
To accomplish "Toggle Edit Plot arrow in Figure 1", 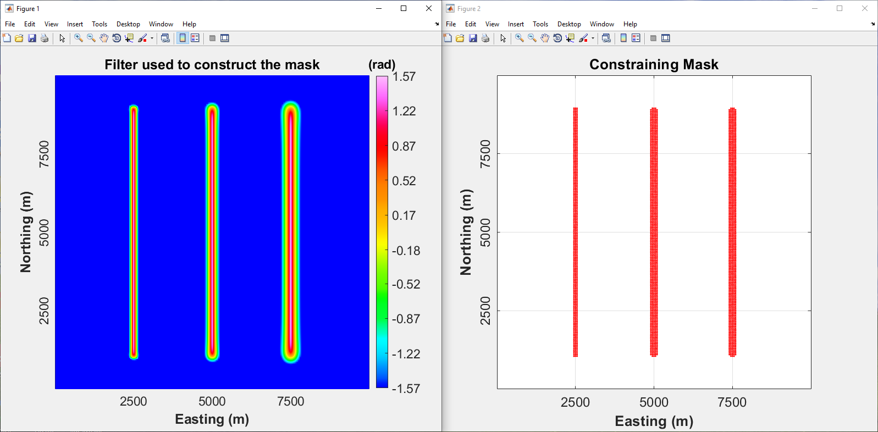I will pos(62,38).
